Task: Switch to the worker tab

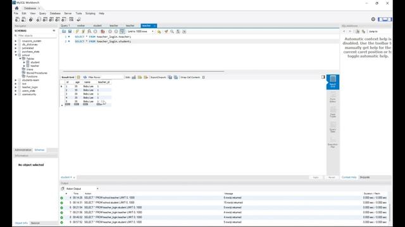Action: tap(81, 26)
